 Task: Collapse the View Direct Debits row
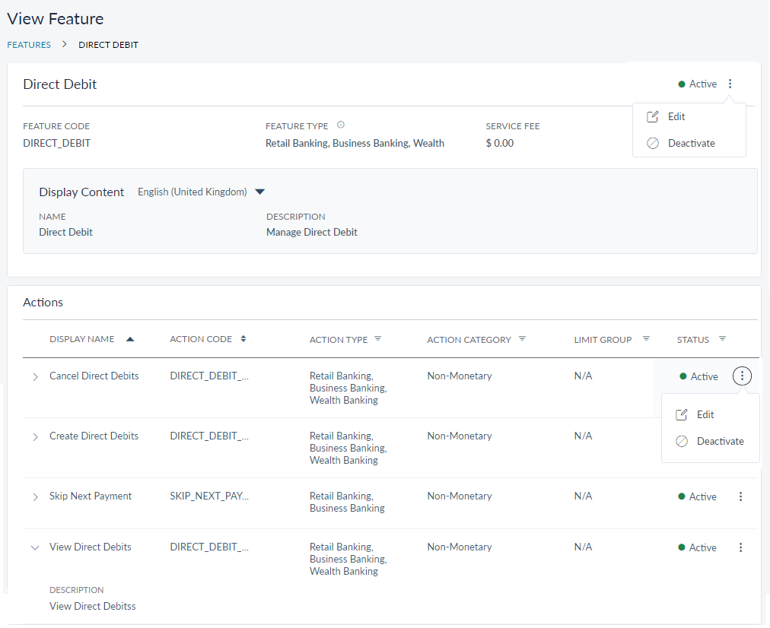point(35,547)
